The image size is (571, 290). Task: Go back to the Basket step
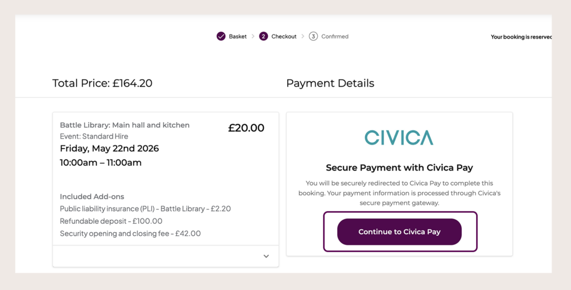tap(238, 36)
